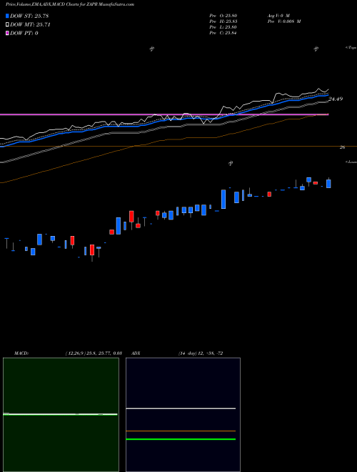Image resolution: width=357 pixels, height=472 pixels.
Task: Click the 'Pre O: 25.80' value
Action: tap(223, 15)
